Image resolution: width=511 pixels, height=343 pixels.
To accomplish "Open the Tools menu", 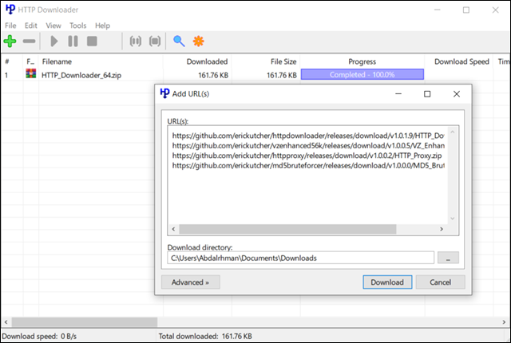I will 78,26.
